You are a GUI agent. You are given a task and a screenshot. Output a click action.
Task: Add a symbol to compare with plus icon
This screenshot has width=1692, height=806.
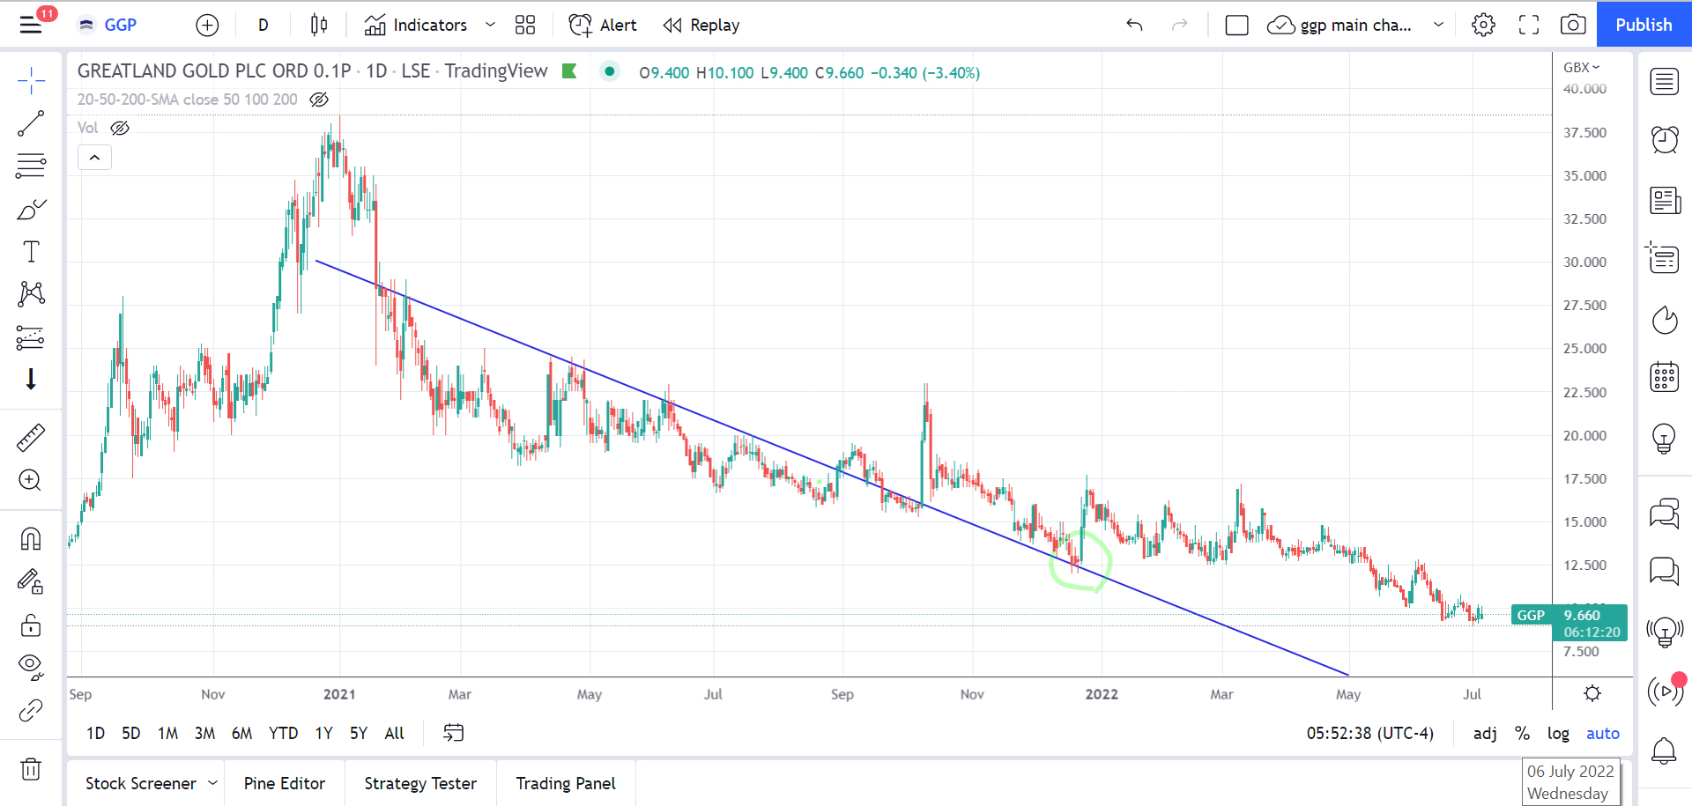click(x=207, y=26)
